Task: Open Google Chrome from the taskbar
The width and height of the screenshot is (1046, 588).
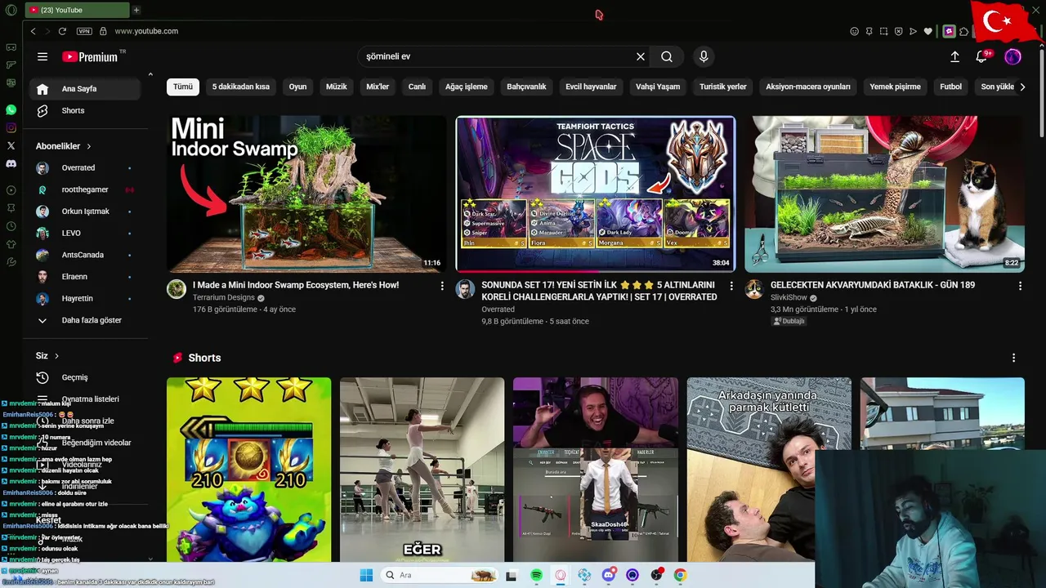Action: pyautogui.click(x=680, y=575)
